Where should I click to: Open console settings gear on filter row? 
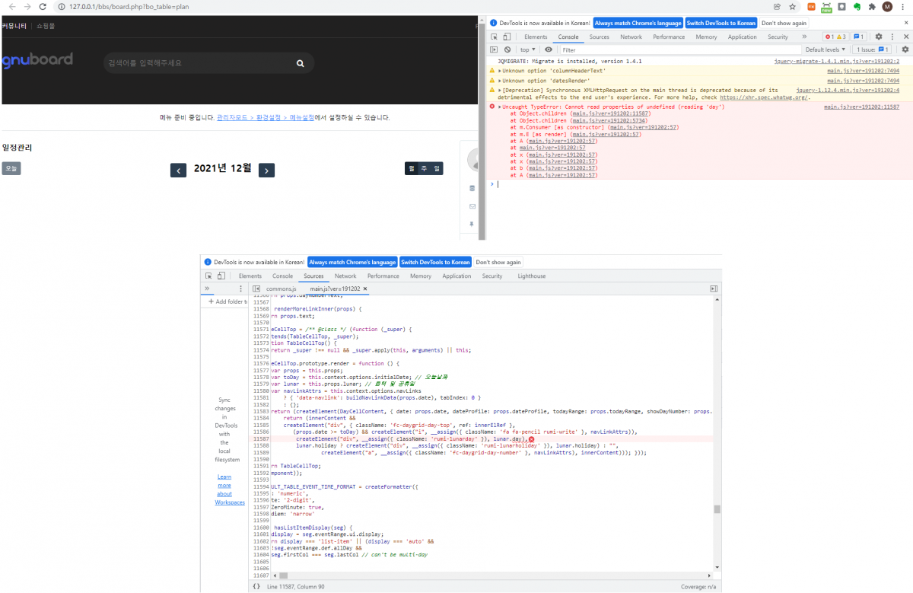point(905,49)
